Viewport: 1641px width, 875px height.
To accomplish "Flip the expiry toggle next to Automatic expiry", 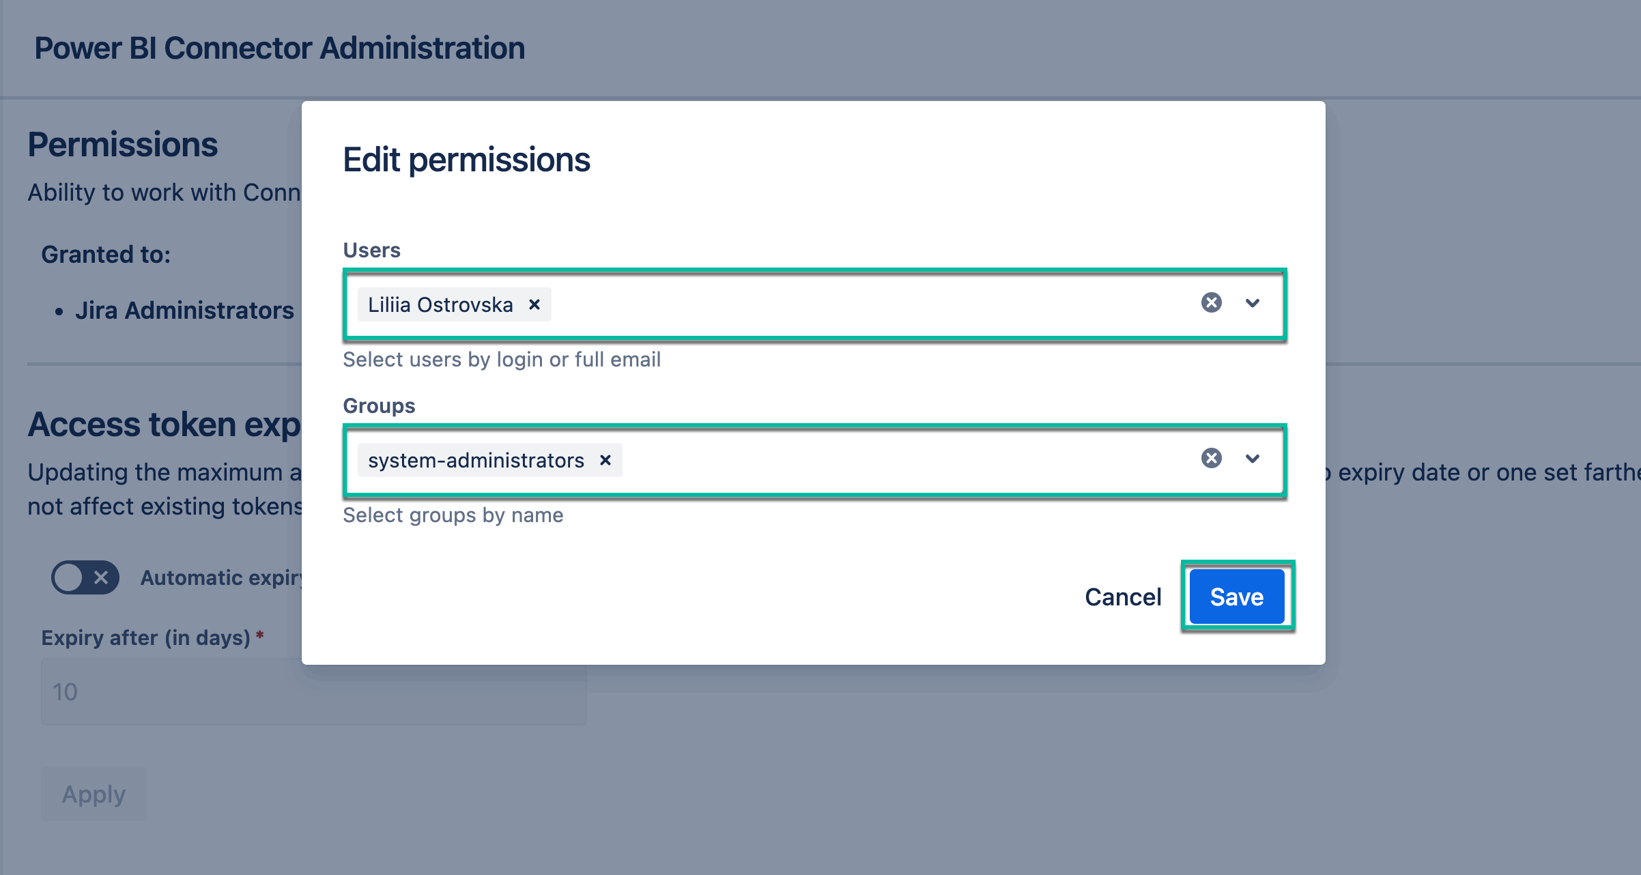I will click(85, 578).
